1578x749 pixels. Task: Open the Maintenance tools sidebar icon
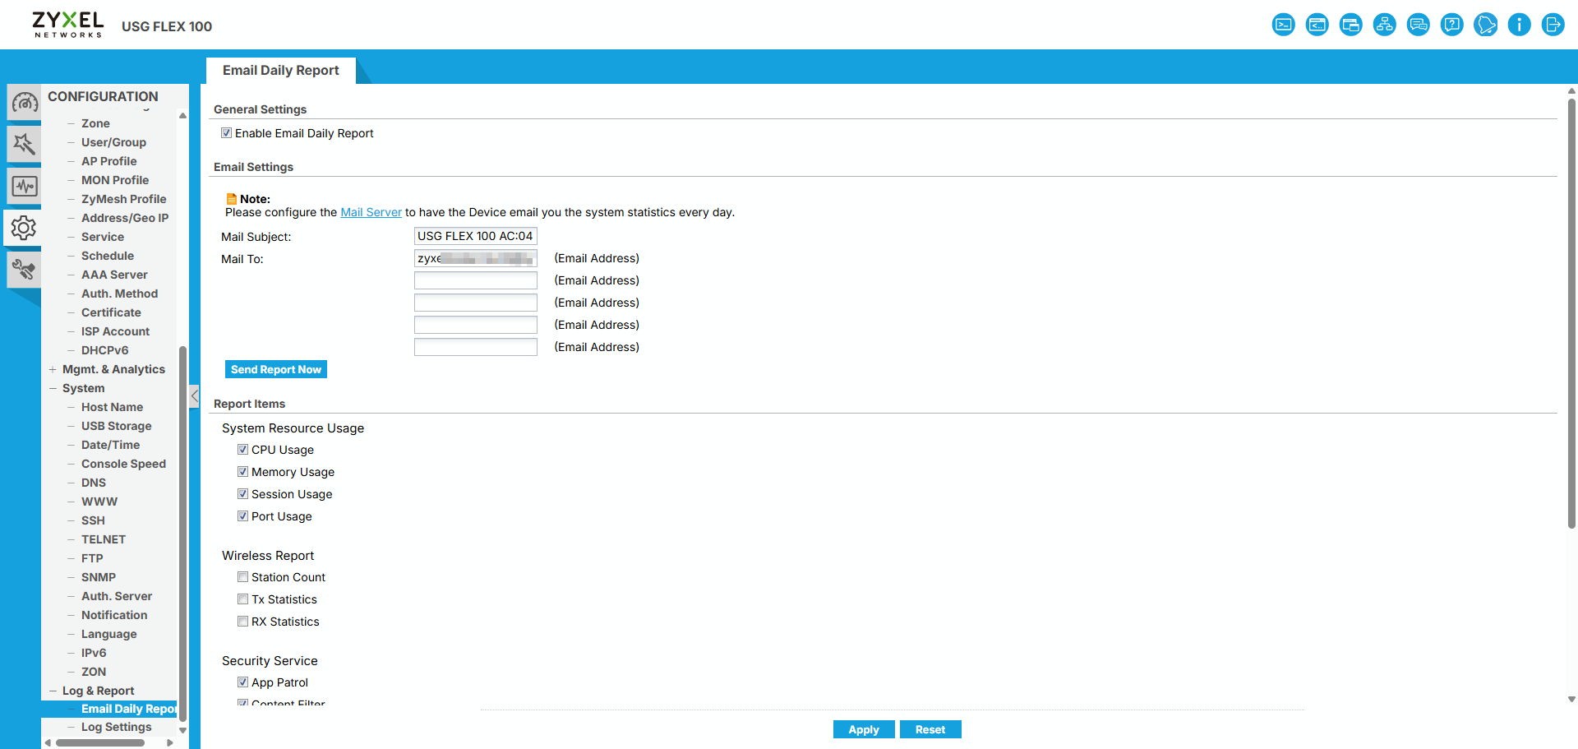(x=24, y=270)
